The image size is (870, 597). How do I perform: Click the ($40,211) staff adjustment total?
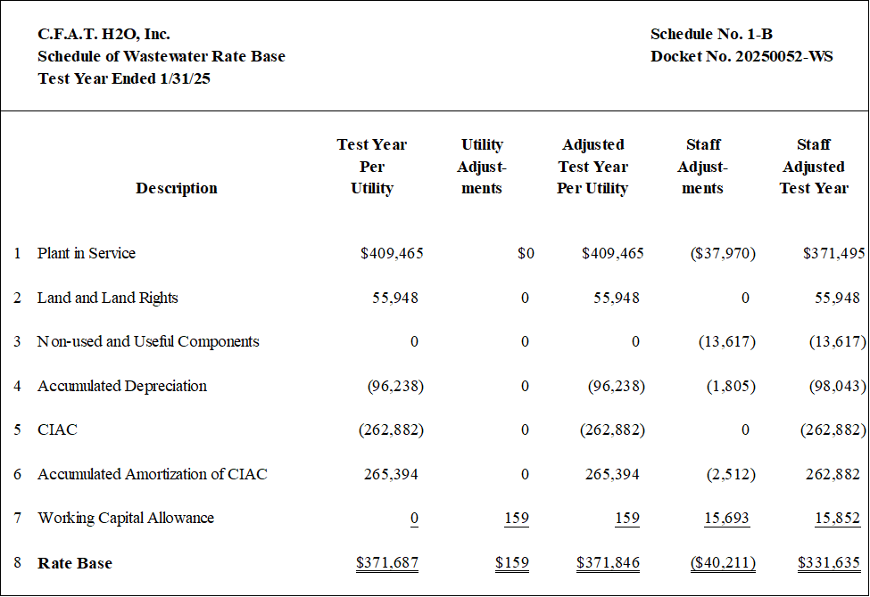(723, 562)
